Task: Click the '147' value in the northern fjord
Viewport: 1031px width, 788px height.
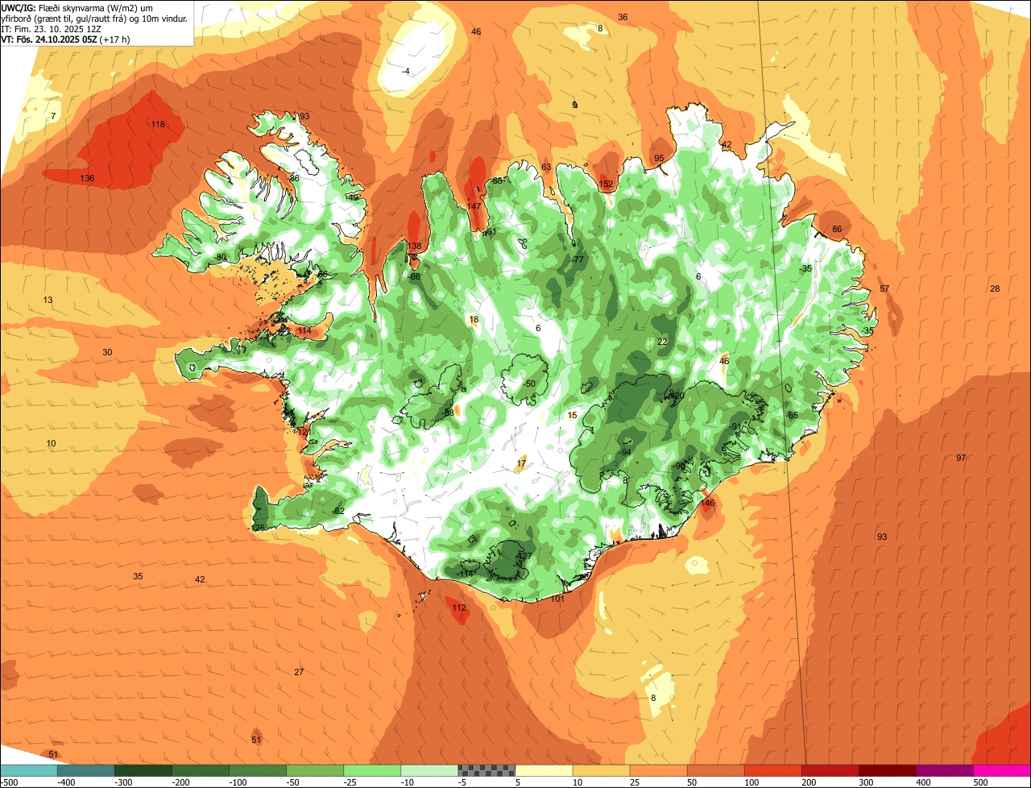Action: (x=474, y=207)
